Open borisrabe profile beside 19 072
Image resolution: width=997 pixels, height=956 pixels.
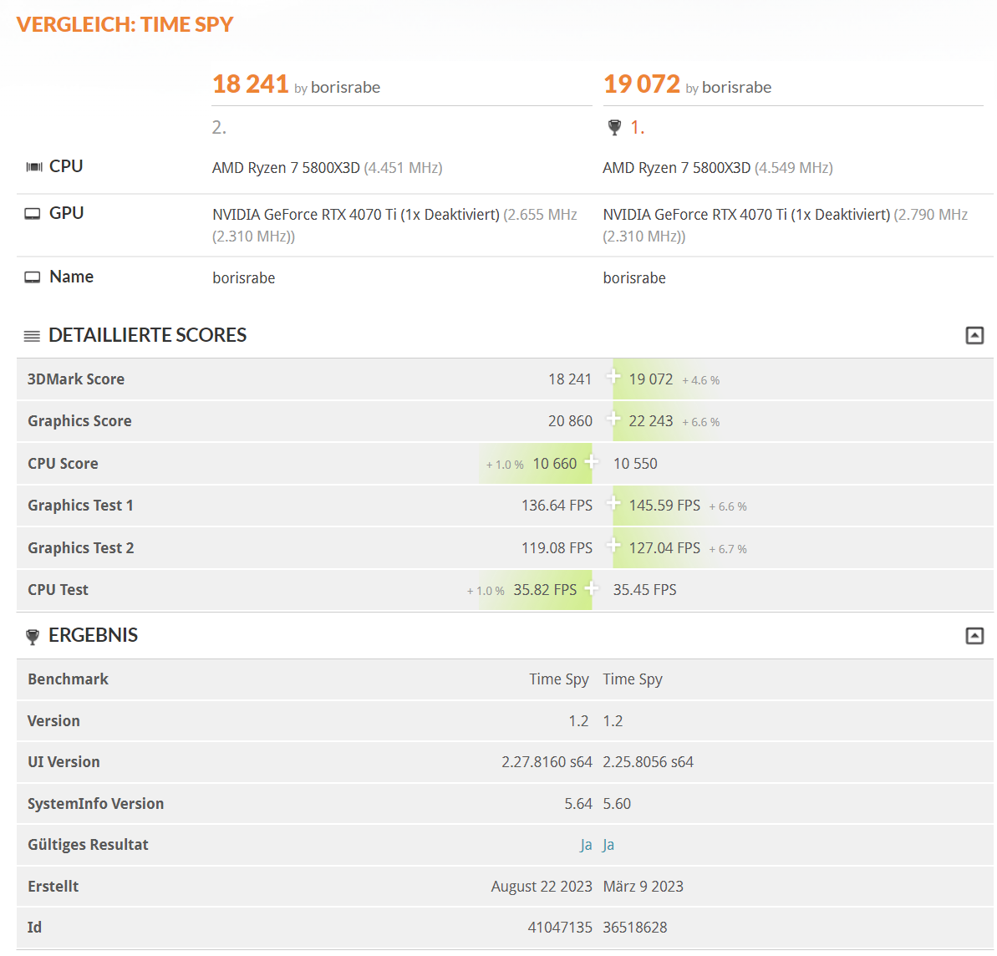coord(736,87)
